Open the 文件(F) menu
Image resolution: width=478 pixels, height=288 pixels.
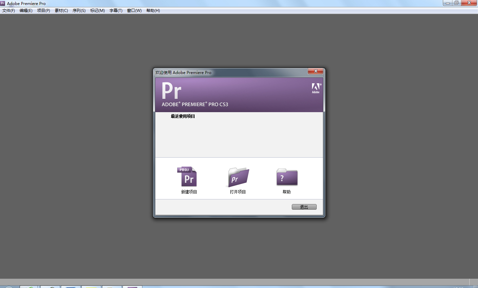(x=9, y=11)
